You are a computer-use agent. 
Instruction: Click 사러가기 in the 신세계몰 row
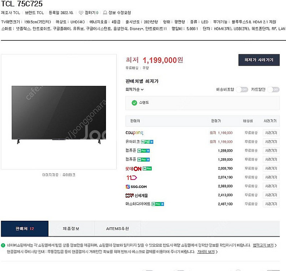click(x=271, y=195)
